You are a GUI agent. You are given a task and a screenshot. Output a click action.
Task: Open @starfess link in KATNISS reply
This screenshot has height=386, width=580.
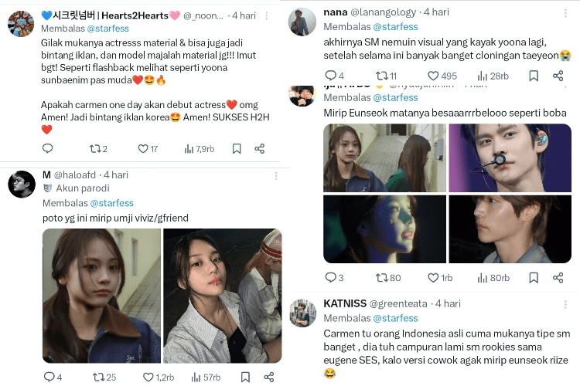395,318
